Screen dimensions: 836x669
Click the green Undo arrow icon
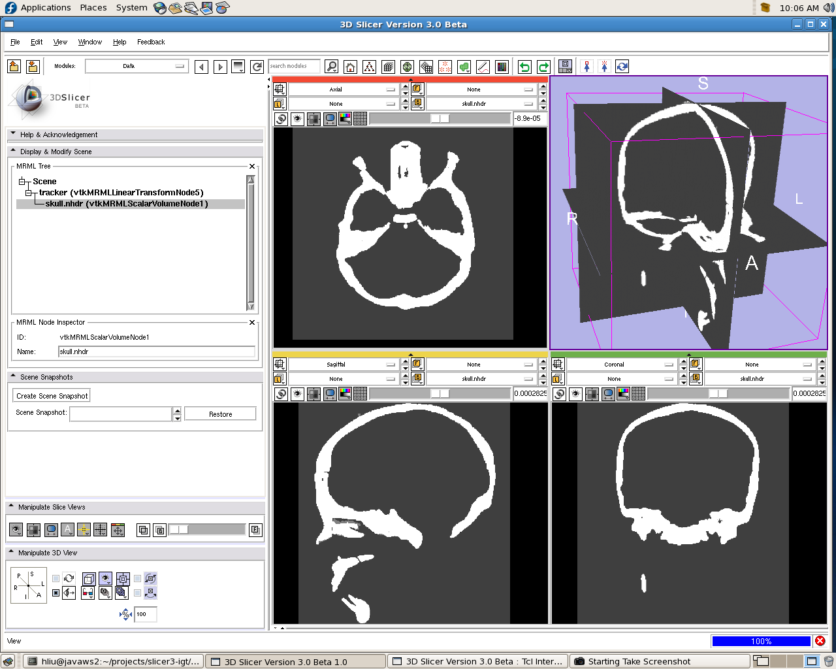click(x=524, y=67)
